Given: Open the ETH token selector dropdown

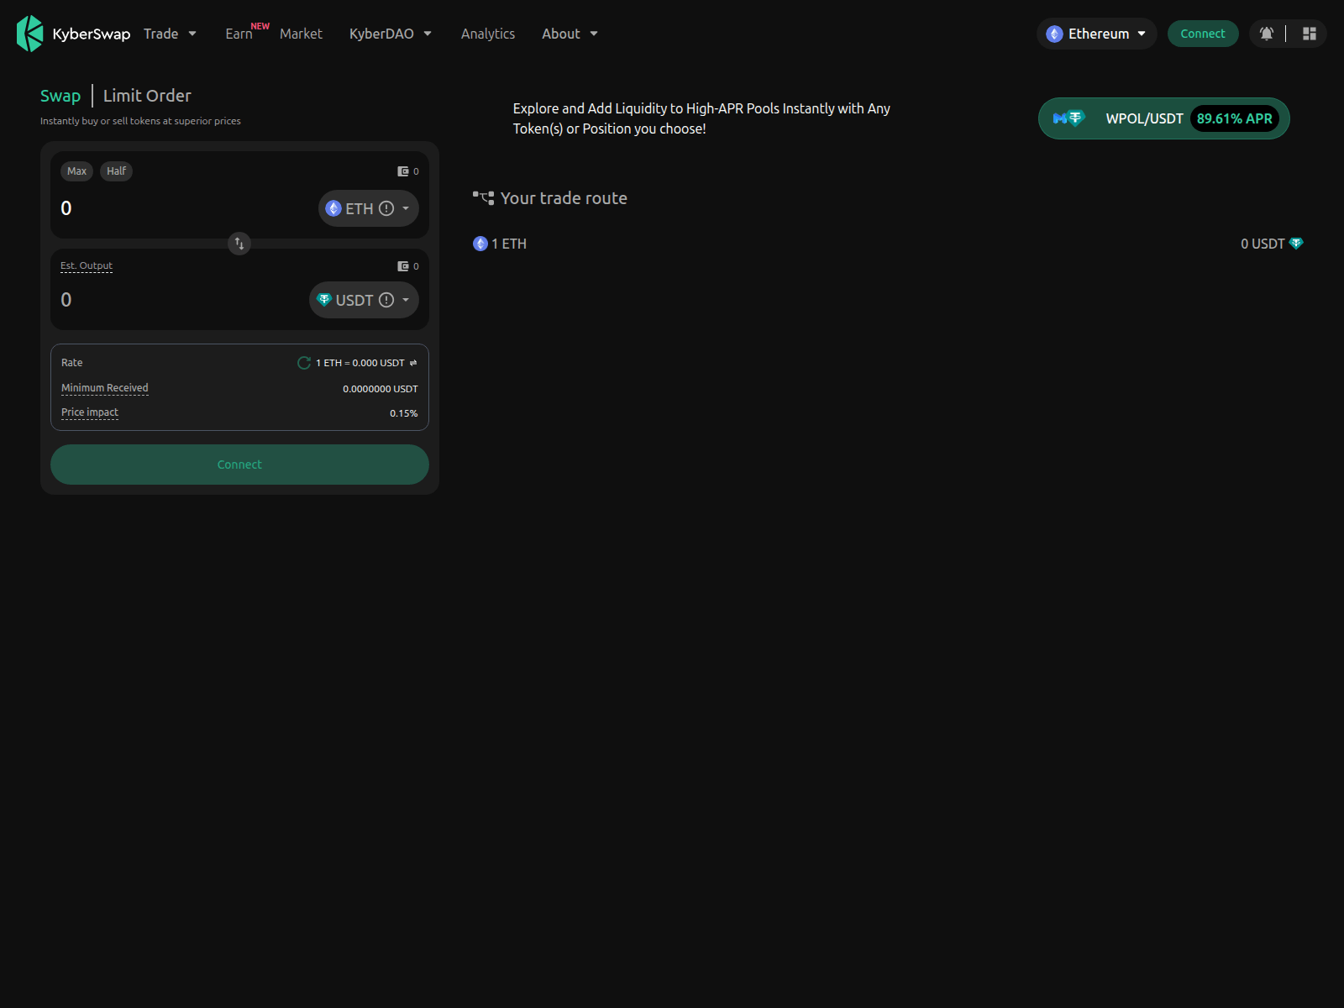Looking at the screenshot, I should coord(368,208).
